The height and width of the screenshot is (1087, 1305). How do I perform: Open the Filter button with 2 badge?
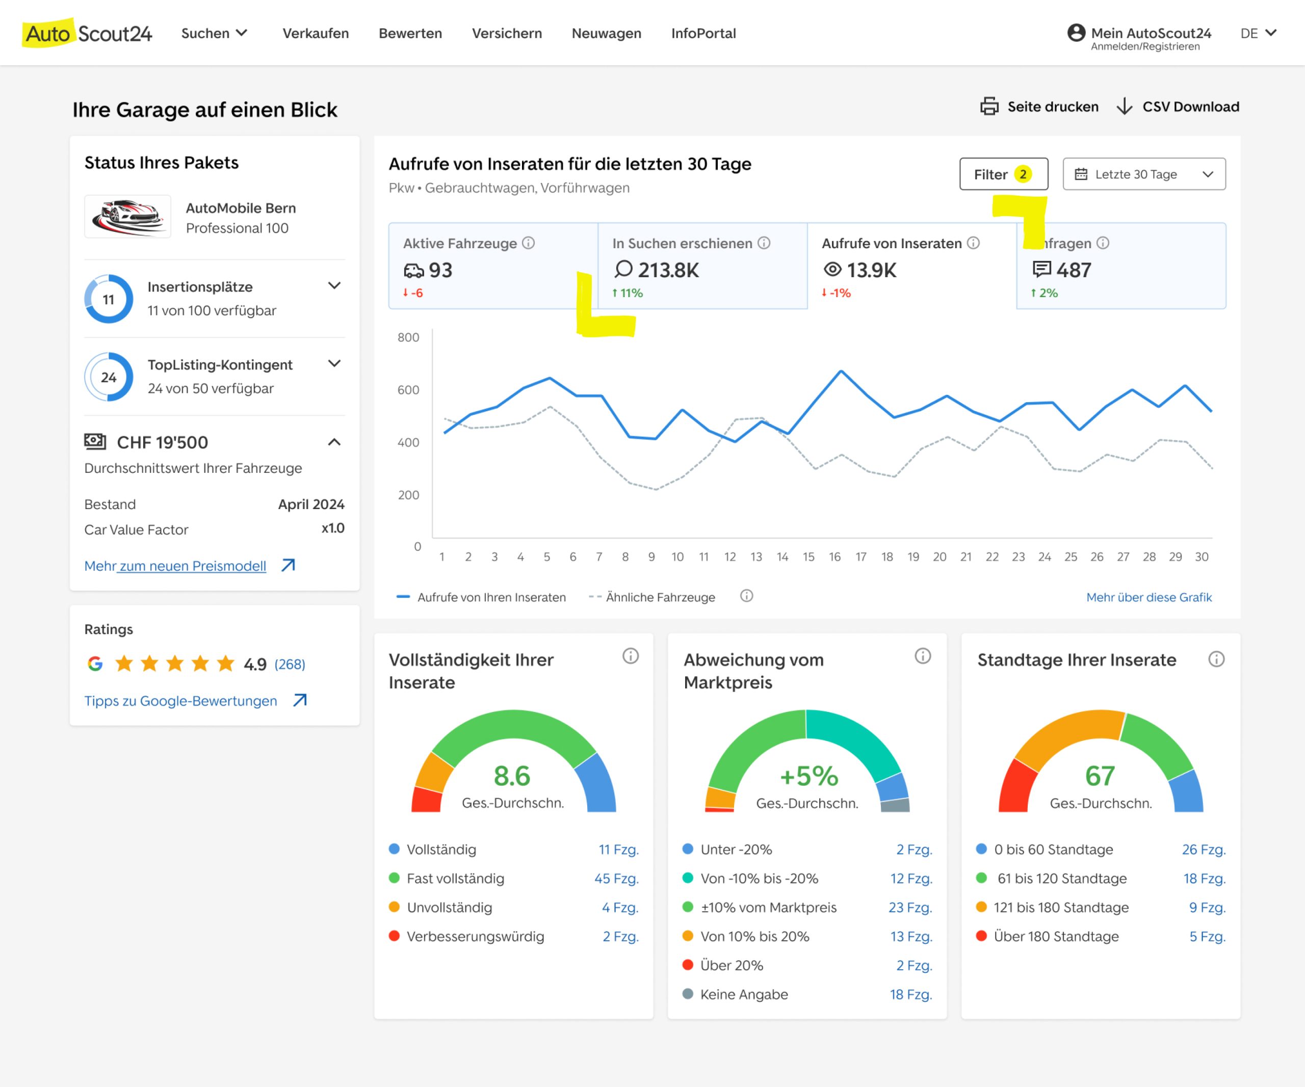point(1003,174)
